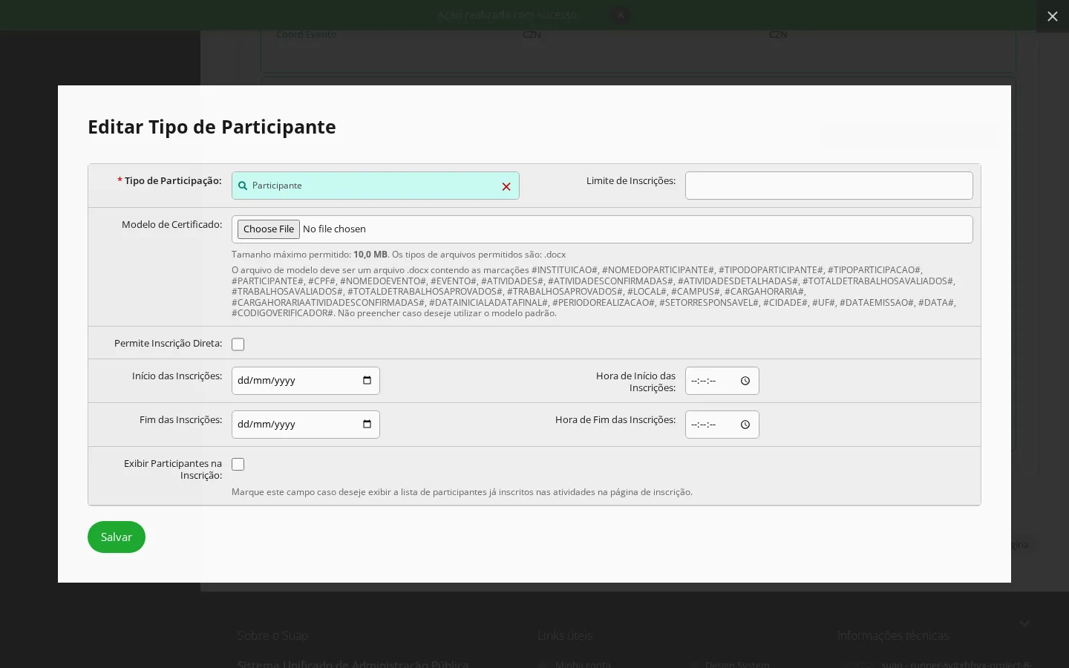Click the 'Marque este campo' help text
This screenshot has width=1069, height=668.
(x=462, y=492)
